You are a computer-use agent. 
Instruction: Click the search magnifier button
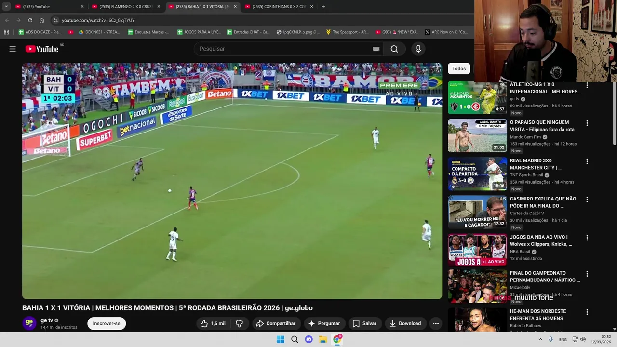394,49
